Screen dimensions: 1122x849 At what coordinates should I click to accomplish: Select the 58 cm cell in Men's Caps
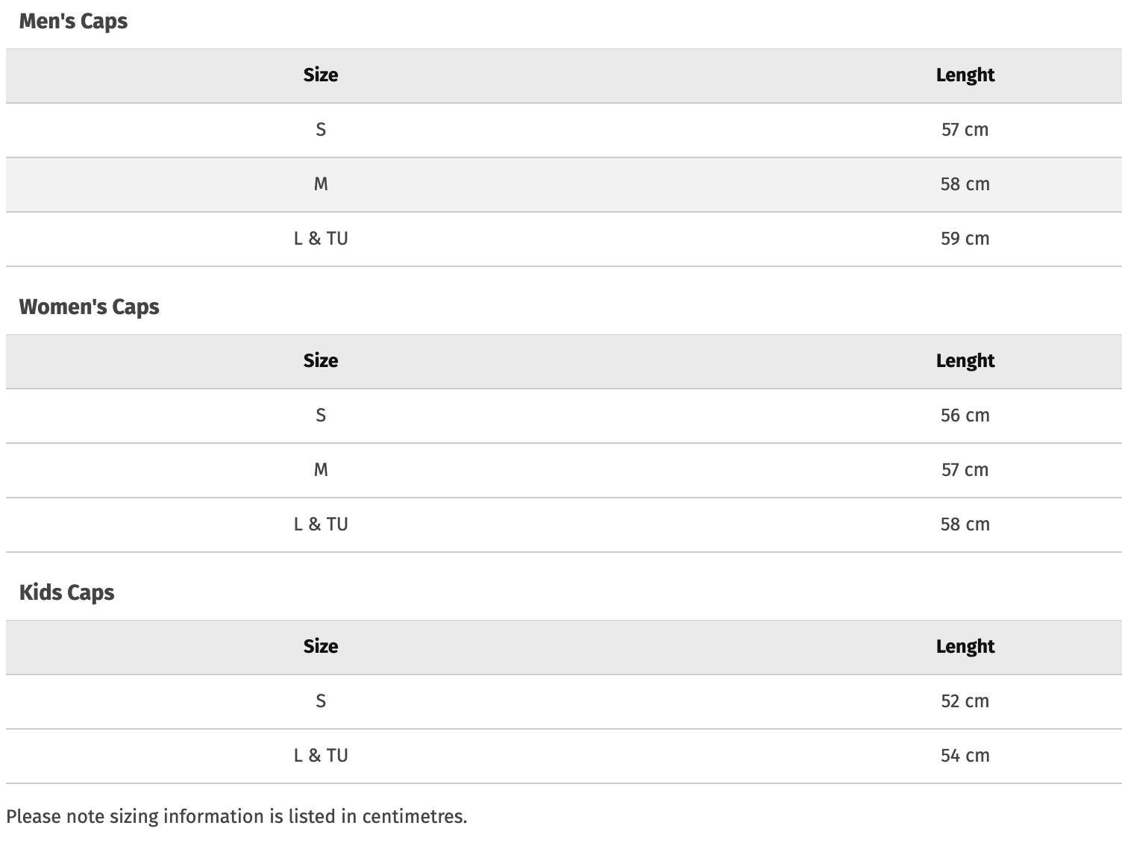[965, 184]
